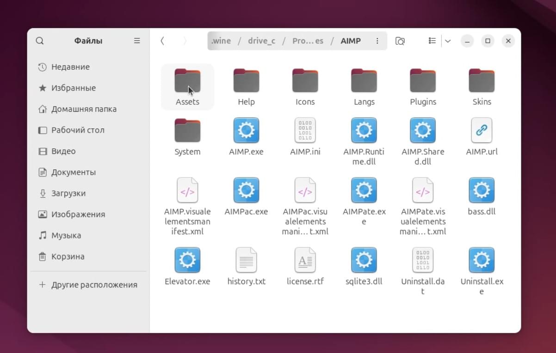The width and height of the screenshot is (556, 353).
Task: Maximize the Files window
Action: [x=488, y=41]
